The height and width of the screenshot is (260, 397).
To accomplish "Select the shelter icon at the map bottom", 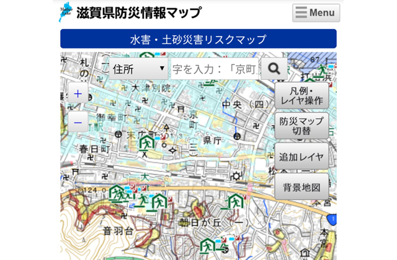I will click(208, 246).
